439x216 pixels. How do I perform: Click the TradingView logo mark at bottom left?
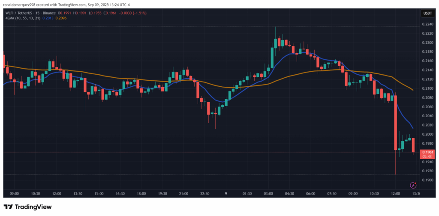point(8,207)
